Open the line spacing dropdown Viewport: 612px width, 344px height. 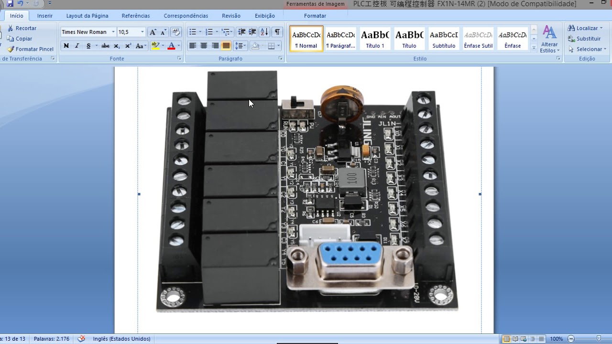point(240,46)
